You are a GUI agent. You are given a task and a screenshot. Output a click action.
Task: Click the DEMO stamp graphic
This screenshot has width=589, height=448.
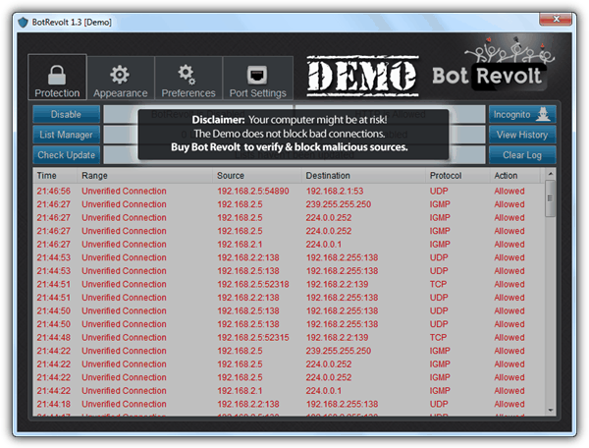(362, 77)
